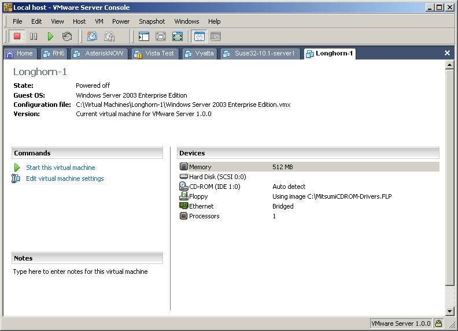Click Edit virtual machine settings link
This screenshot has width=458, height=331.
65,178
